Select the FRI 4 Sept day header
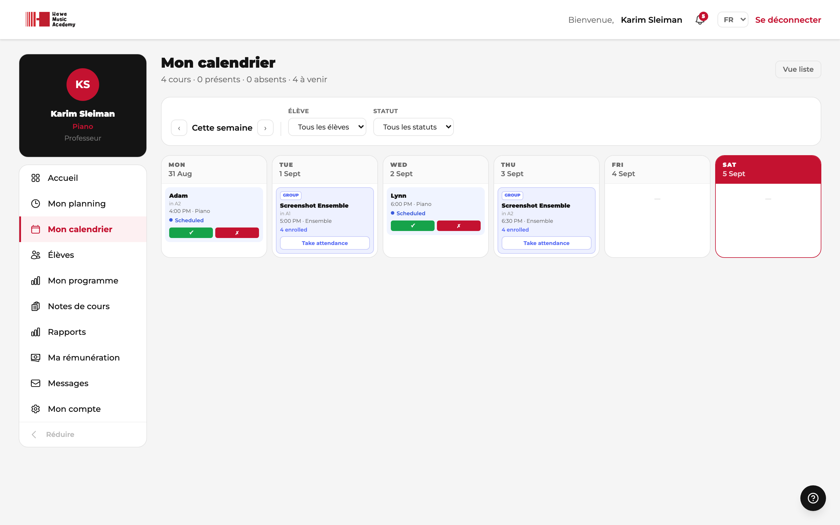 coord(657,169)
